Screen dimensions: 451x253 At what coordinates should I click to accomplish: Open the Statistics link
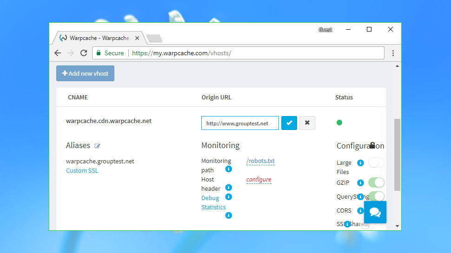213,207
